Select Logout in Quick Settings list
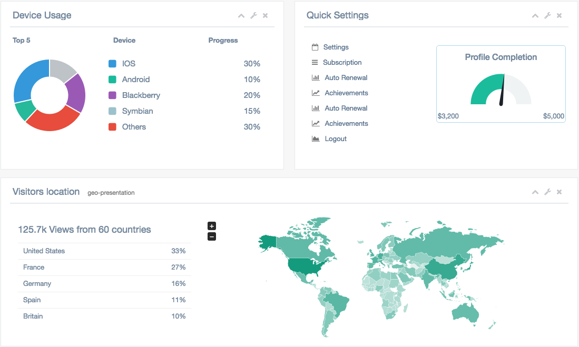The height and width of the screenshot is (347, 579). (x=336, y=139)
